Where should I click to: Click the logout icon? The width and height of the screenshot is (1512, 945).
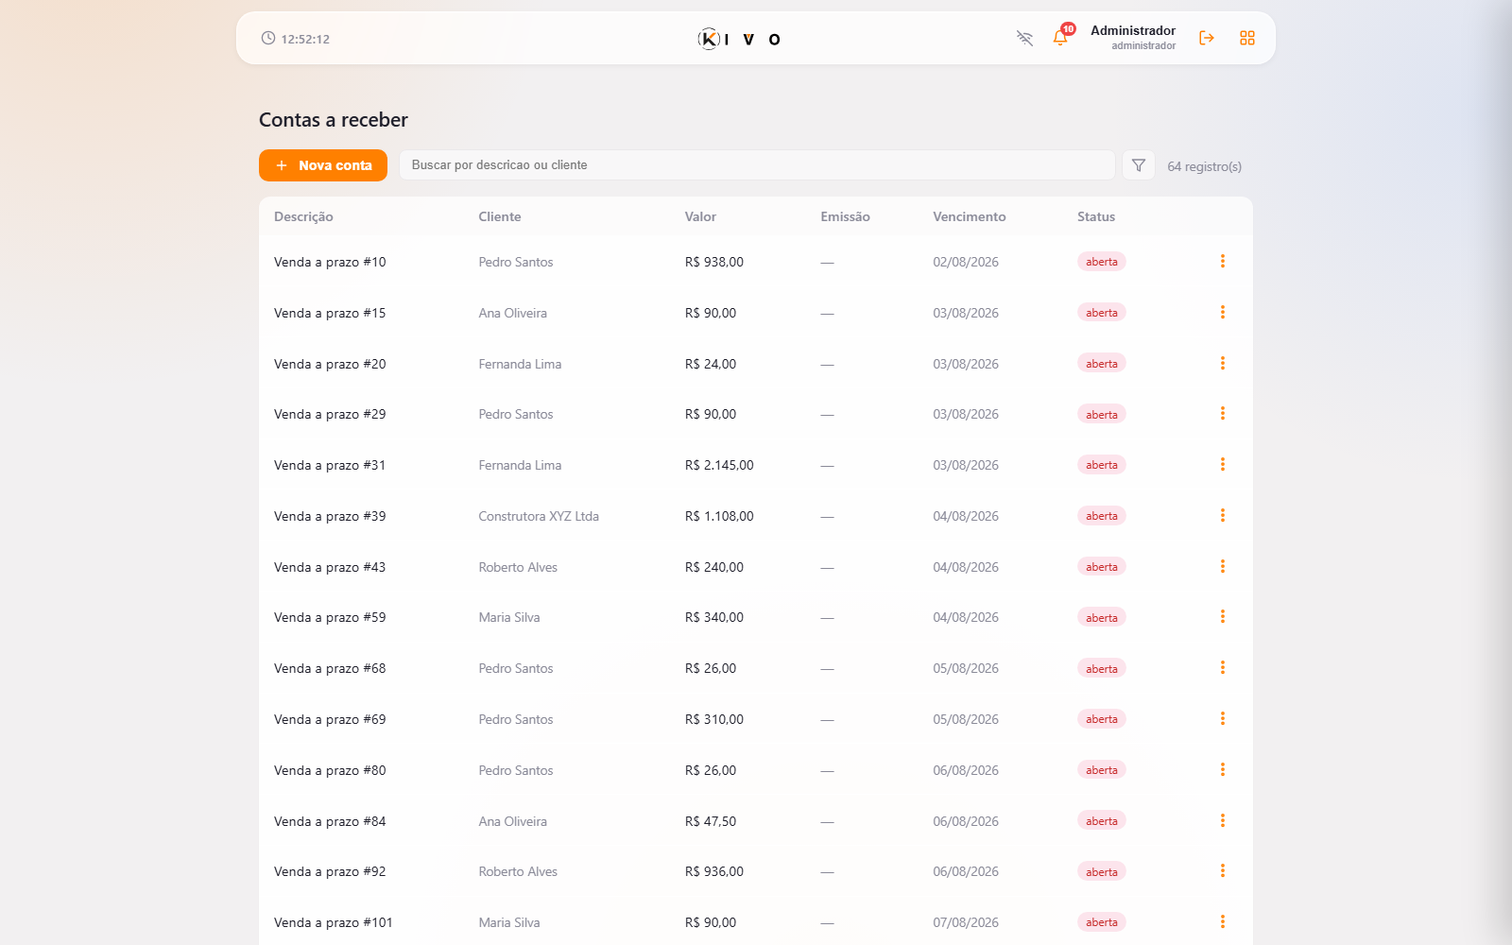point(1207,38)
